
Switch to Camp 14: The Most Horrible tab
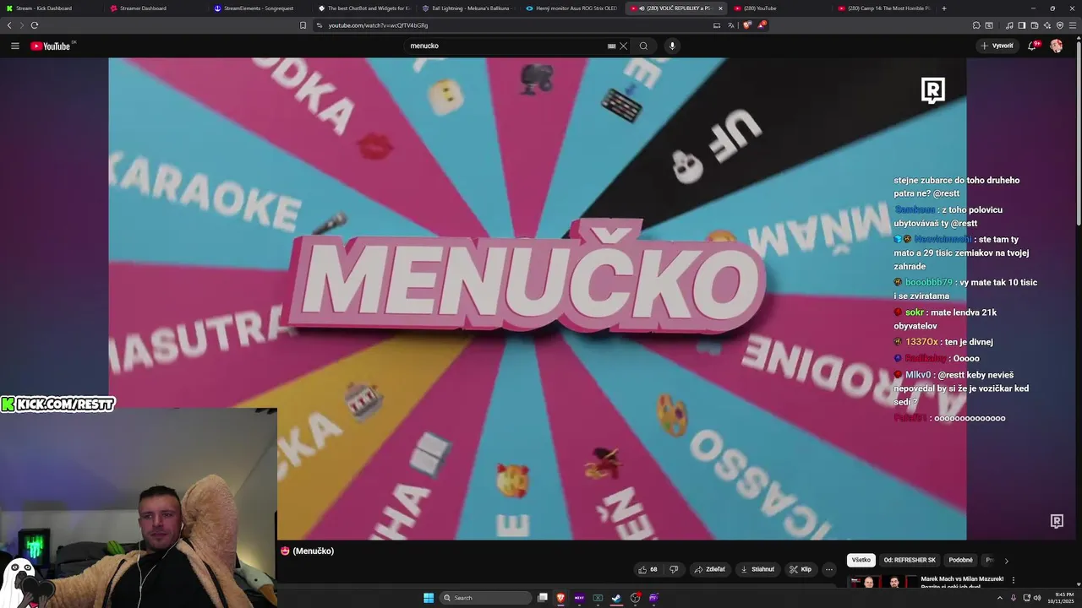tap(883, 8)
